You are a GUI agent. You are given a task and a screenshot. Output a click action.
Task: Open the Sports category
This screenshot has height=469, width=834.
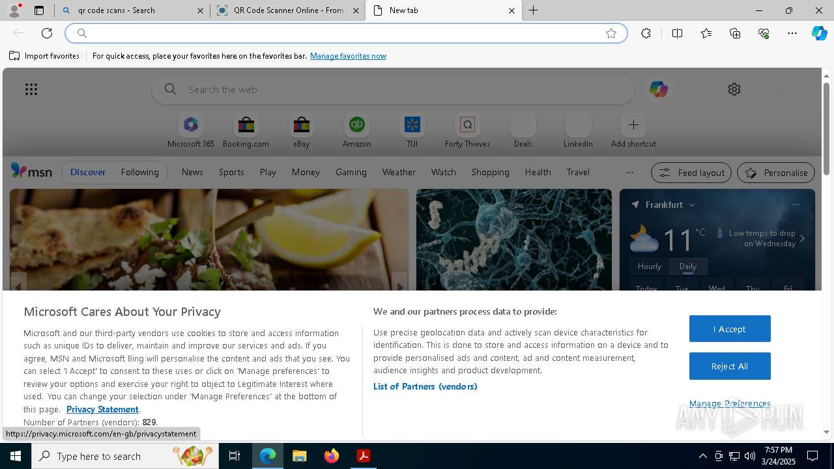pos(231,172)
